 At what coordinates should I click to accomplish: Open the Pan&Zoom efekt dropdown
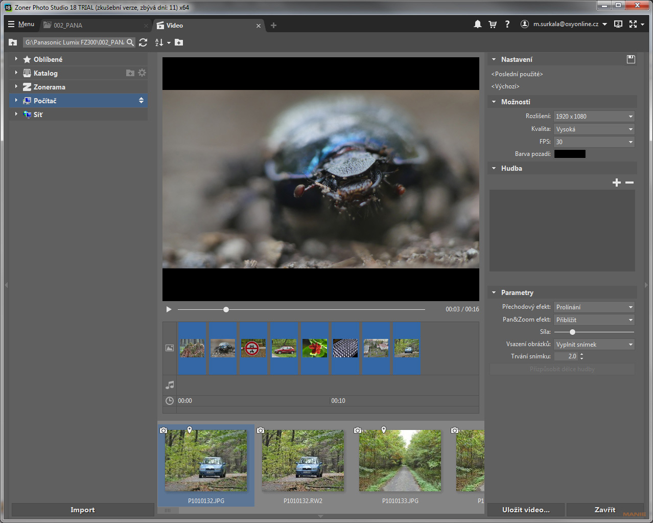tap(594, 320)
